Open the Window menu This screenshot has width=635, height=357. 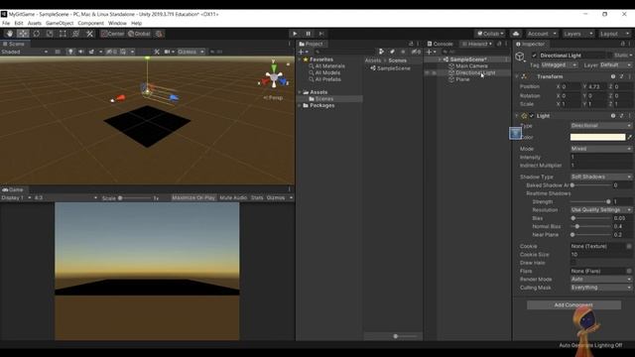click(117, 23)
